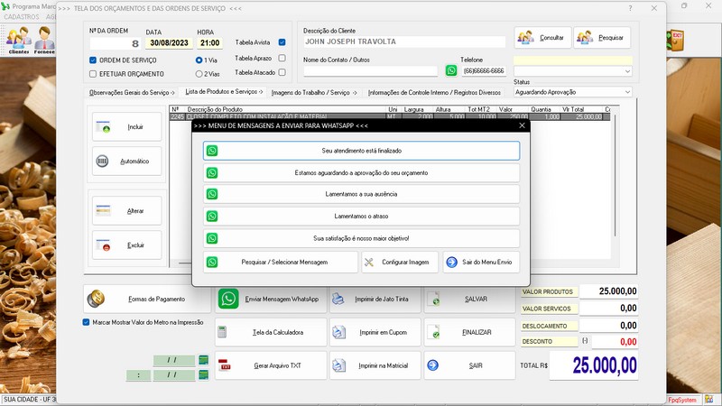Check the Tabela Atacado checkbox
722x406 pixels.
coord(282,72)
